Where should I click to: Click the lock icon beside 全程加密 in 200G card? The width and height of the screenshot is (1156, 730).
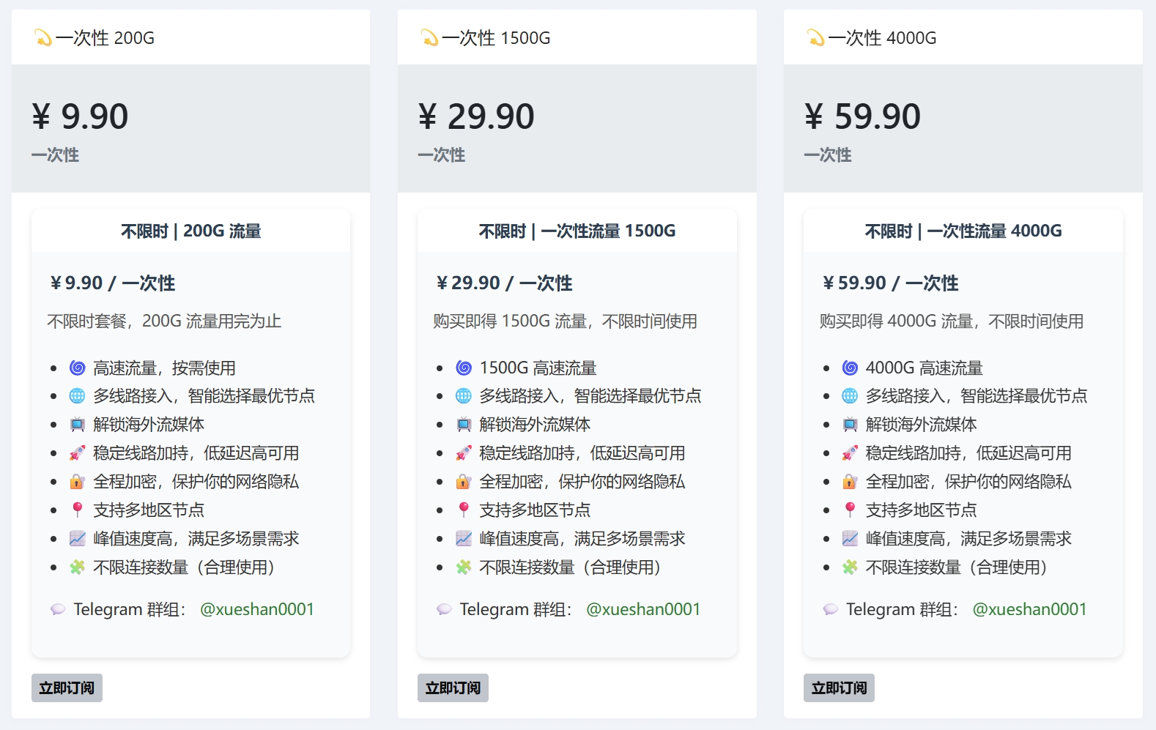(x=77, y=482)
